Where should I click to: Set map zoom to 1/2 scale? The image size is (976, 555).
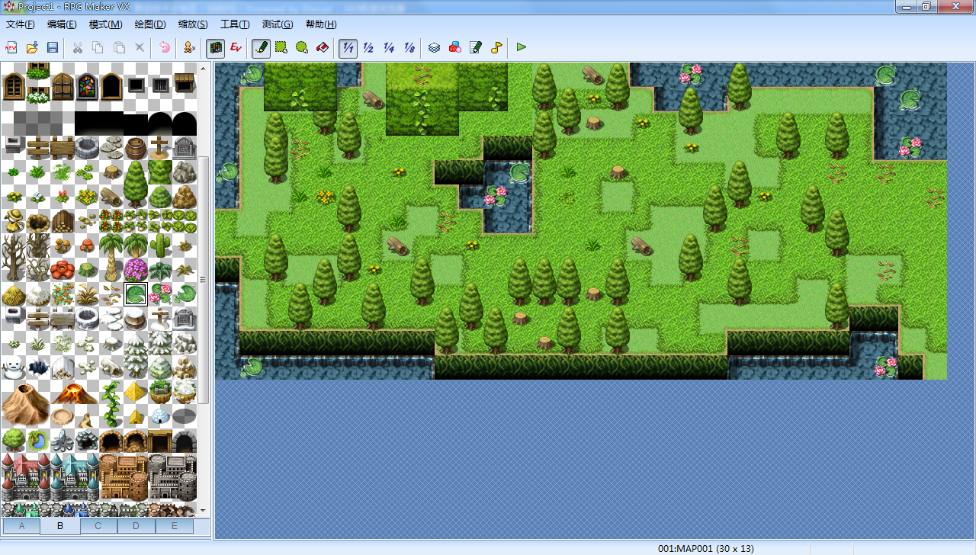click(368, 47)
